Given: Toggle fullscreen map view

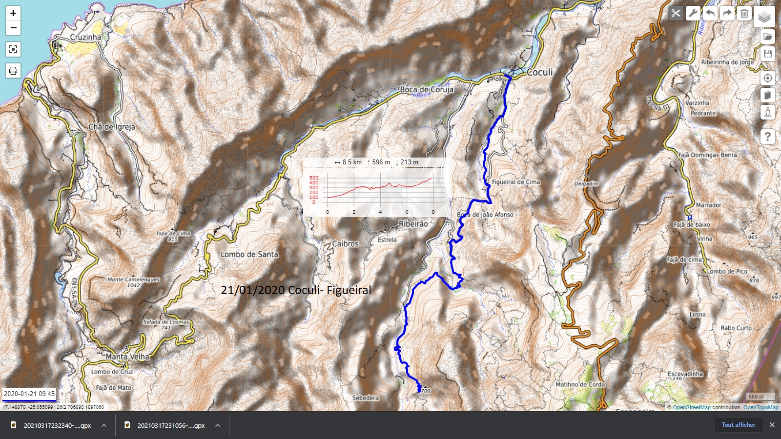Looking at the screenshot, I should click(x=13, y=49).
